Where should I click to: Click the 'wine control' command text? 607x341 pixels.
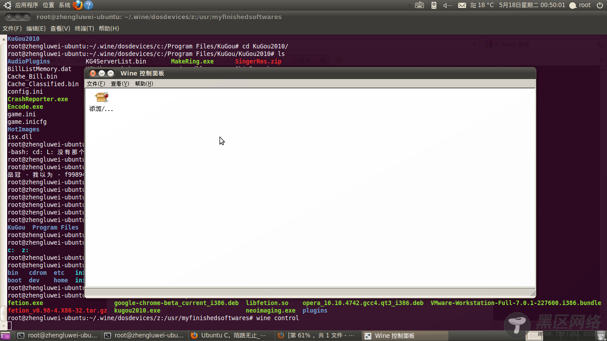[278, 318]
